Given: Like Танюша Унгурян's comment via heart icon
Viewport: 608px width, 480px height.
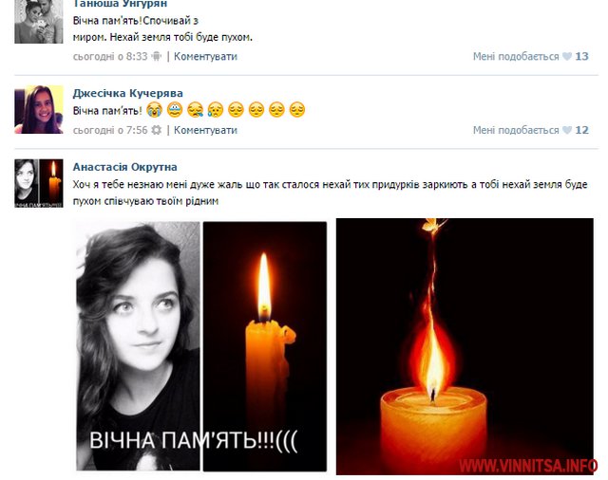Looking at the screenshot, I should [x=567, y=57].
